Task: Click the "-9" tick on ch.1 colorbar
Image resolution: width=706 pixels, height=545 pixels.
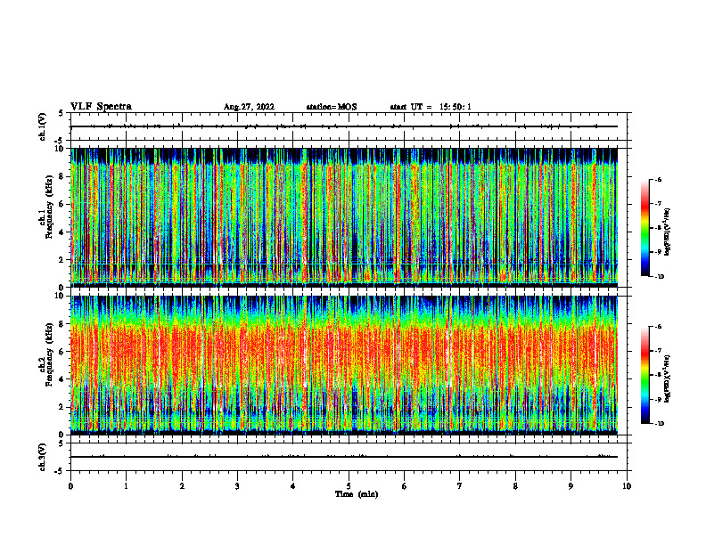Action: [x=658, y=252]
